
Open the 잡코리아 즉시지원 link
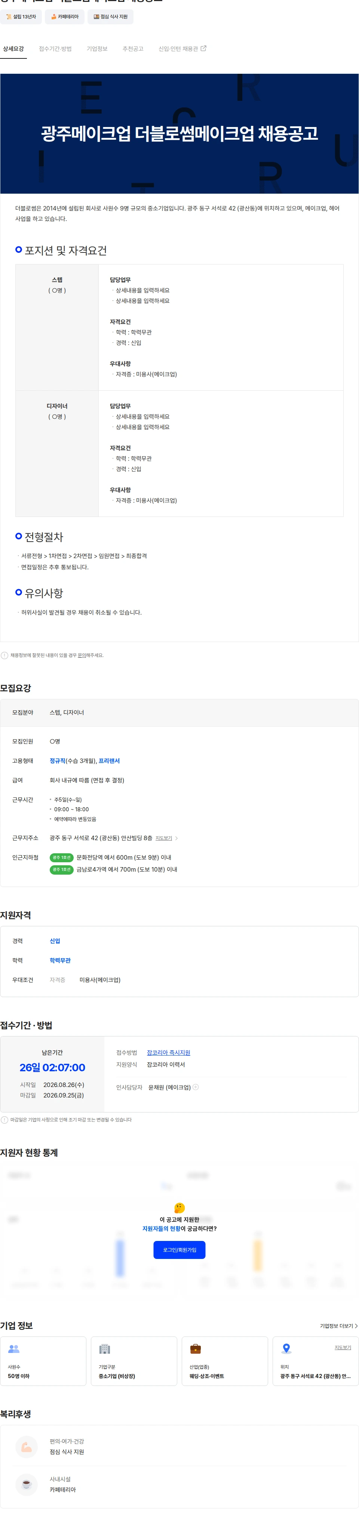[x=168, y=1053]
